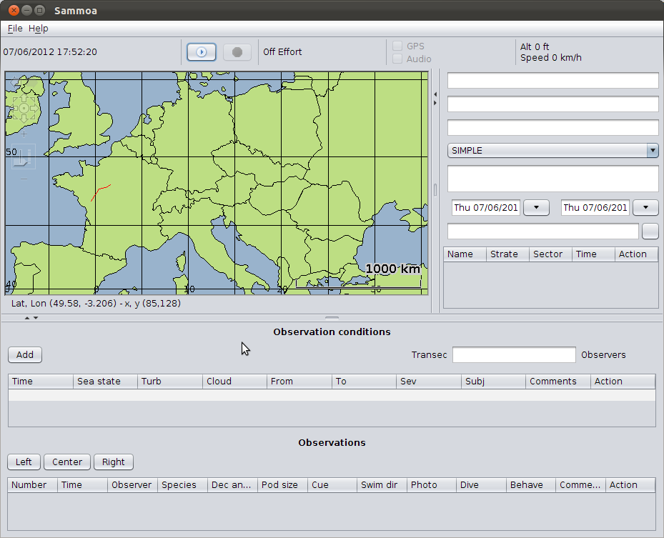Click the Cloud column header
Viewport: 664px width, 538px height.
pos(234,382)
